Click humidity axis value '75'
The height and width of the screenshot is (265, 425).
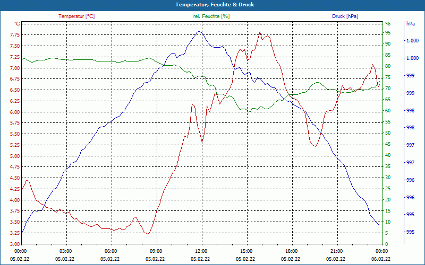[x=388, y=77]
